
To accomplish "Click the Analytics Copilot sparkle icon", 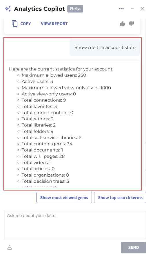I will 8,9.
